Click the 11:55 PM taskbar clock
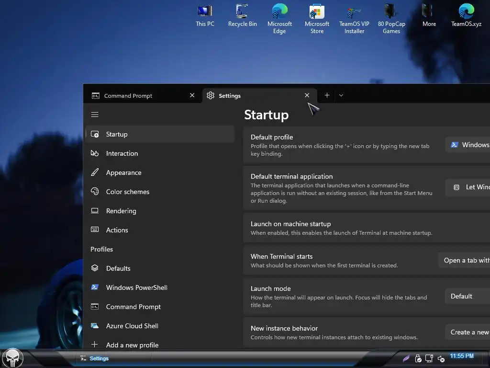 (x=462, y=356)
